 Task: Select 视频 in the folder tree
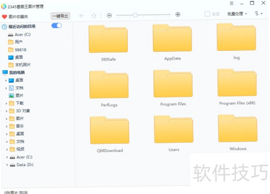click(20, 149)
